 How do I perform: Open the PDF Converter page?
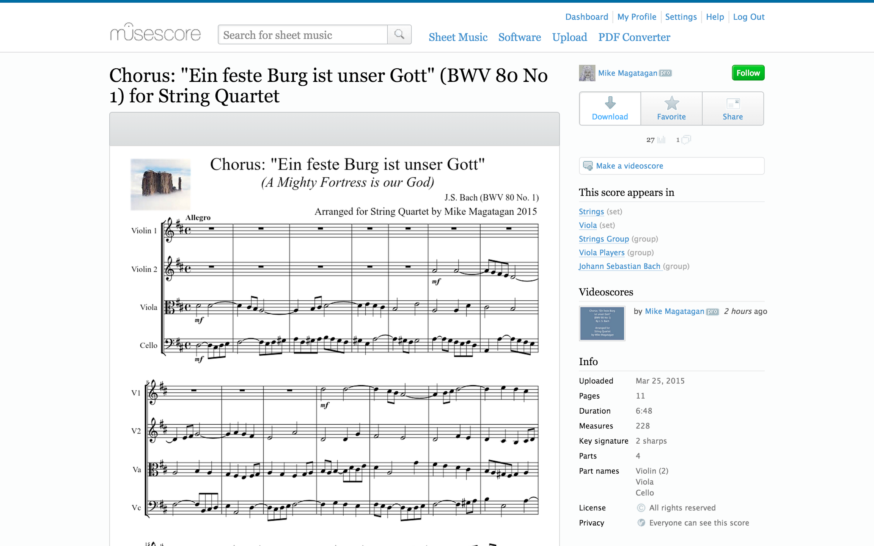634,37
